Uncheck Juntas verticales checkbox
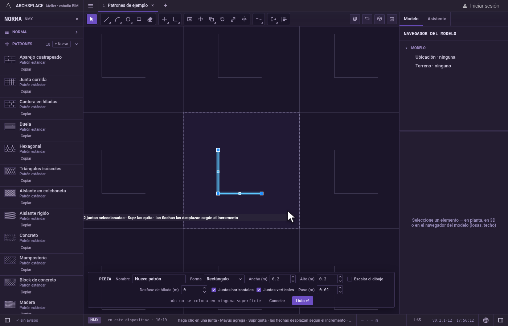The height and width of the screenshot is (326, 508). (x=259, y=290)
